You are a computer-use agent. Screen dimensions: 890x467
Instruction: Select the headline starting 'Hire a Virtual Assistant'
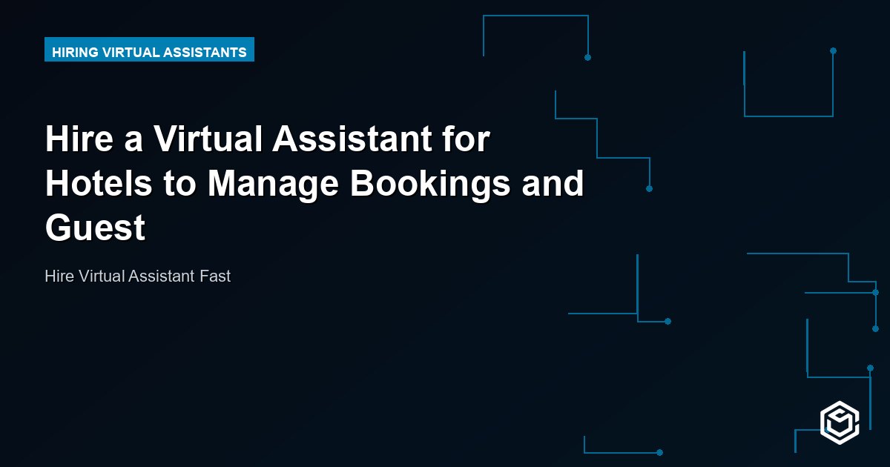(x=315, y=184)
